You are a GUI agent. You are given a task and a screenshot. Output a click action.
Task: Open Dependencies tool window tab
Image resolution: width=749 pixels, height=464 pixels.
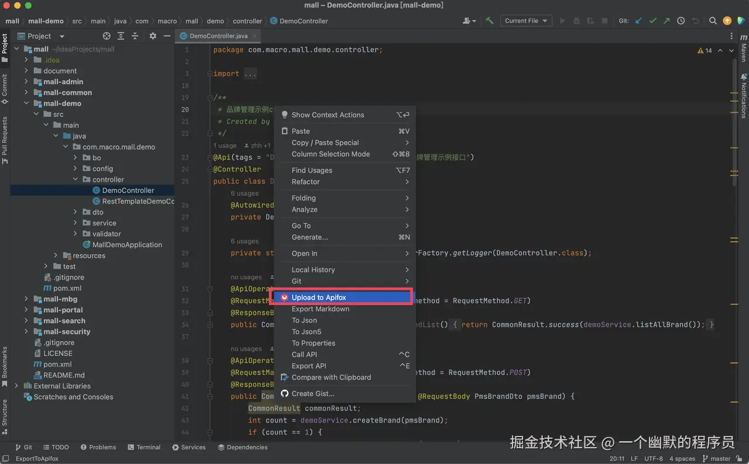243,447
